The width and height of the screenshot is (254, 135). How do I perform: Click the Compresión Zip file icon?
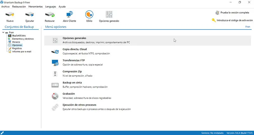(x=55, y=74)
